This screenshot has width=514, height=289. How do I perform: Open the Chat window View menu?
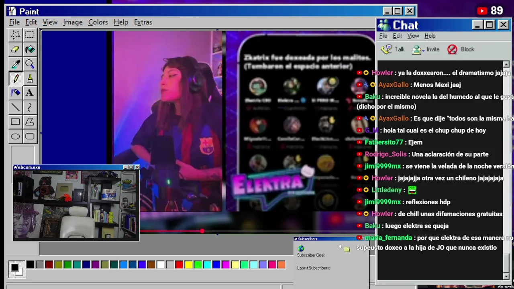[413, 36]
